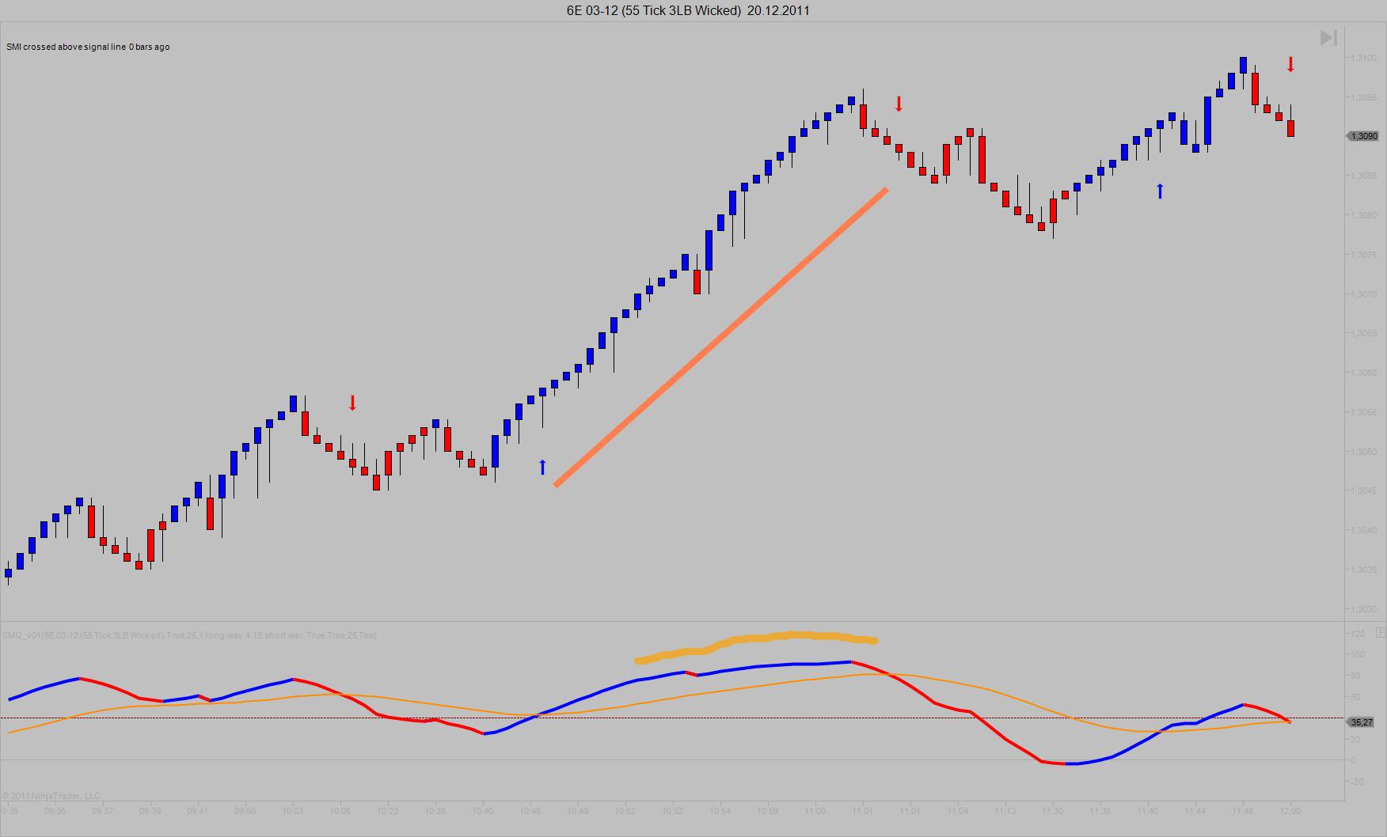This screenshot has width=1387, height=837.
Task: Click the 1,3060 price axis label
Action: (1362, 373)
